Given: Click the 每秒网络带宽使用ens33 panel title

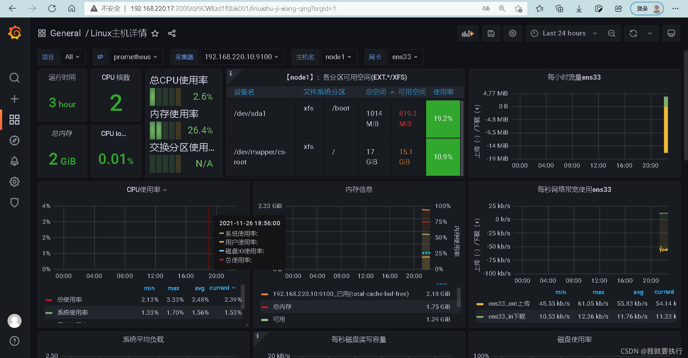Looking at the screenshot, I should [574, 189].
